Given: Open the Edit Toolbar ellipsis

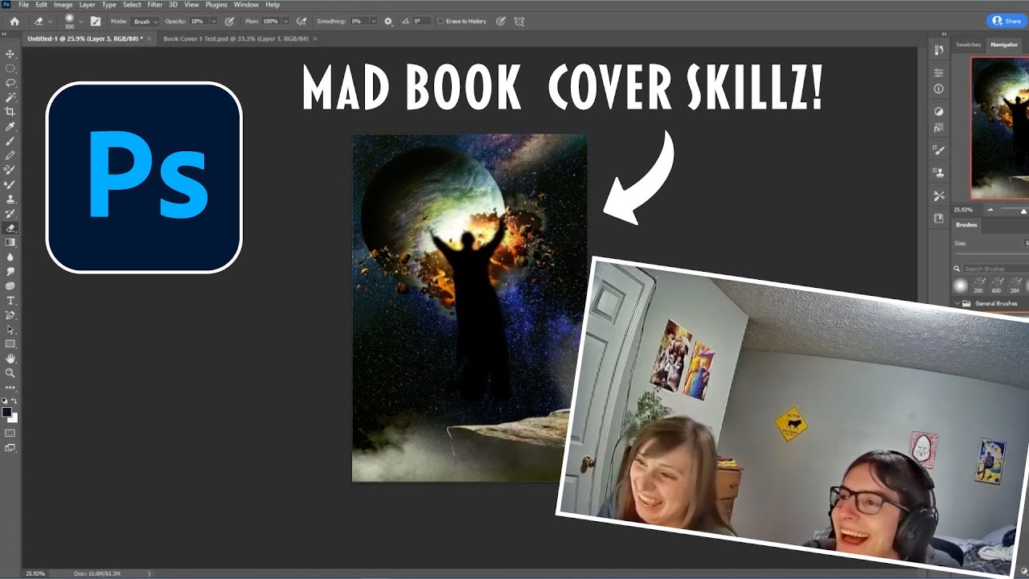Looking at the screenshot, I should click(x=10, y=388).
